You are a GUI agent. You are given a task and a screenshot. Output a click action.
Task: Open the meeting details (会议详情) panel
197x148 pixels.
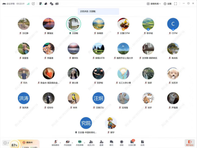coord(9,4)
